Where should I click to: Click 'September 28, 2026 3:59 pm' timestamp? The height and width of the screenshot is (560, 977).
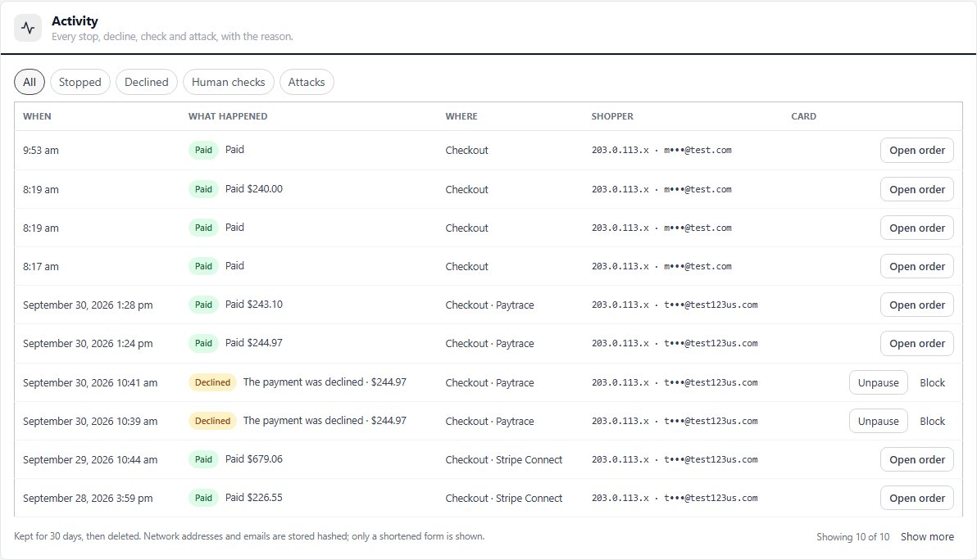(x=88, y=499)
